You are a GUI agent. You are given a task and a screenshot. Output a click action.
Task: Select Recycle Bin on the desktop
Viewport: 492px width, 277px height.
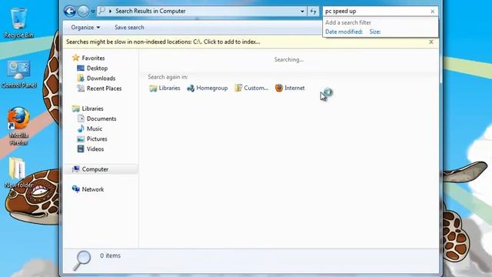(18, 23)
